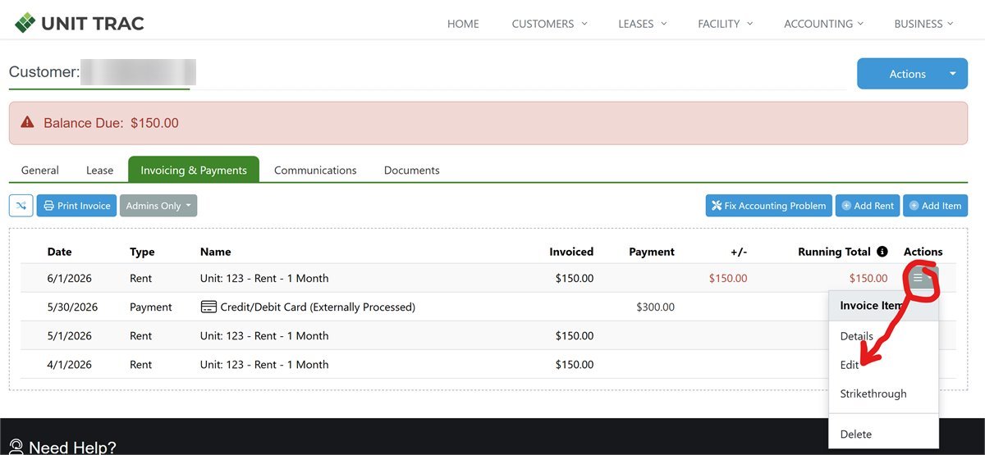Viewport: 985px width, 455px height.
Task: Click the Payment column header
Action: (x=652, y=252)
